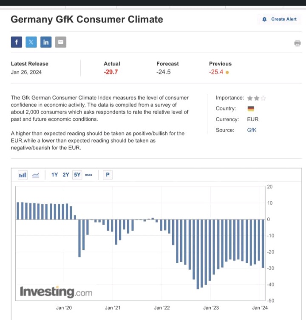The image size is (306, 320).
Task: Click the German flag icon
Action: coord(250,109)
